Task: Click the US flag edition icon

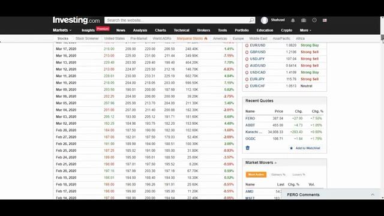Action: point(325,20)
